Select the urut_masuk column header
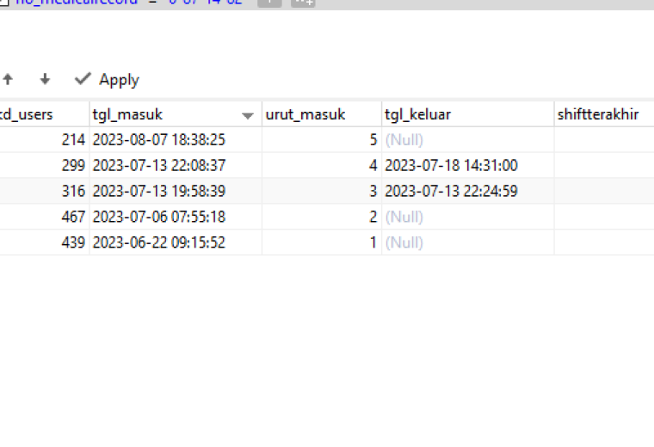654x447 pixels. click(x=322, y=114)
